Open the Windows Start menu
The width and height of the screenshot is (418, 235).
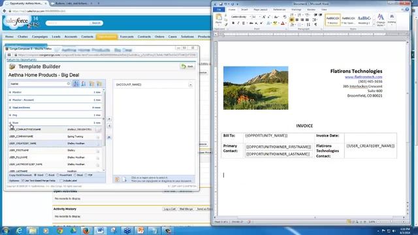(6, 230)
